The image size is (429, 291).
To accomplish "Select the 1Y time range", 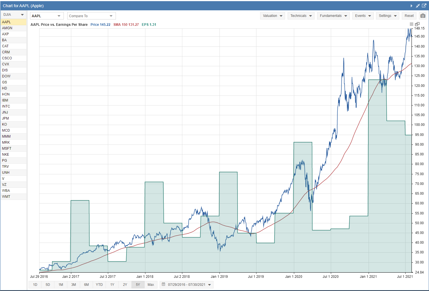I will [112, 285].
